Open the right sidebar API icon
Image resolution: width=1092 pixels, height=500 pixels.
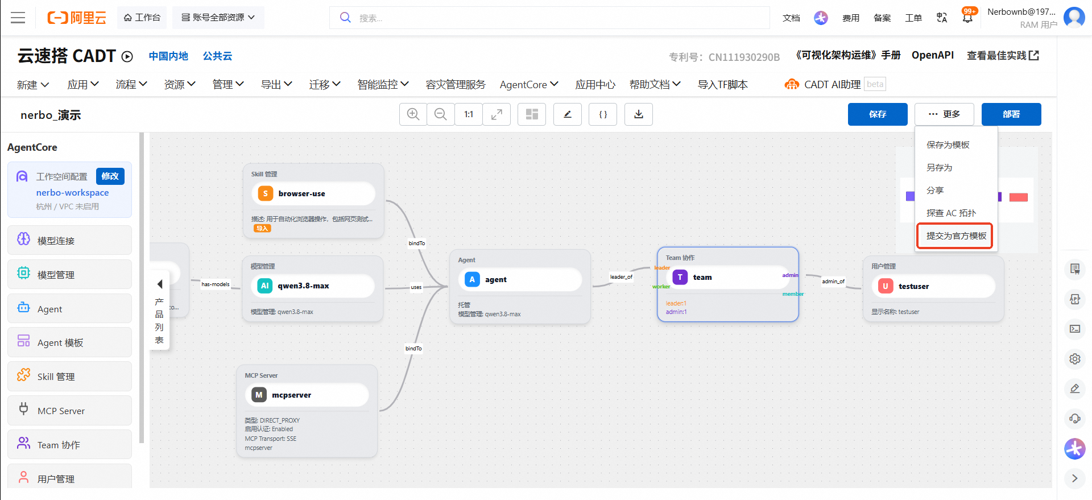(1075, 299)
